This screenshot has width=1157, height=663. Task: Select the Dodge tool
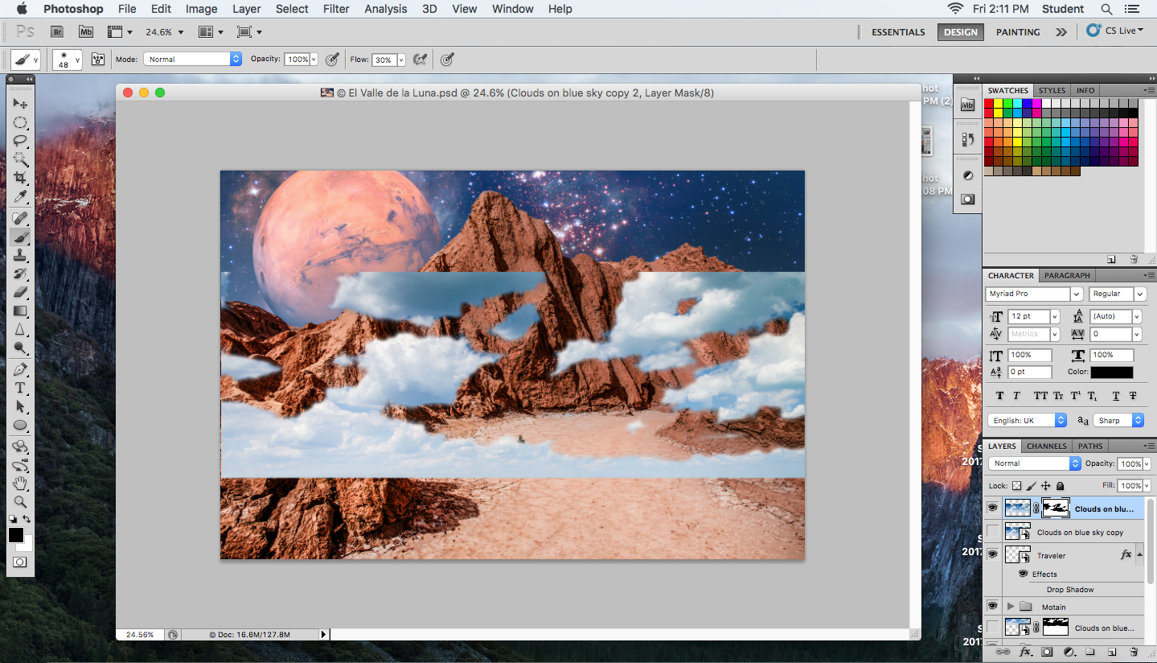(x=20, y=348)
